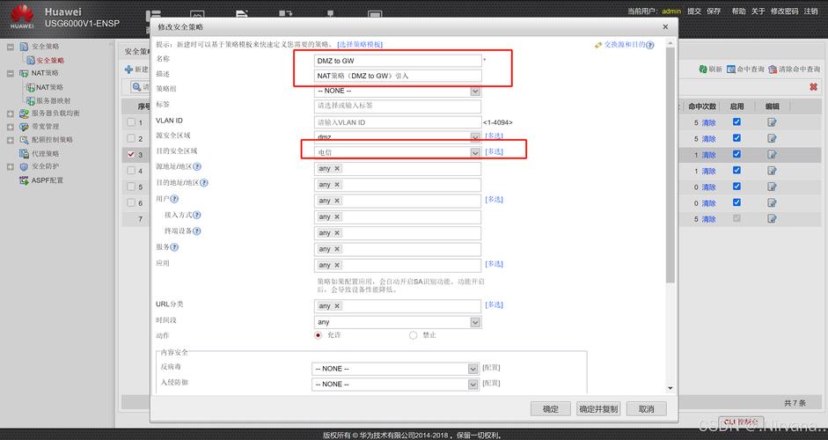Toggle 启用 checkbox for row 5

tap(736, 186)
